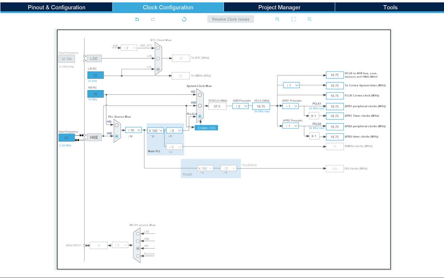Select HSE in System Clock Mux
The height and width of the screenshot is (278, 444).
click(199, 106)
